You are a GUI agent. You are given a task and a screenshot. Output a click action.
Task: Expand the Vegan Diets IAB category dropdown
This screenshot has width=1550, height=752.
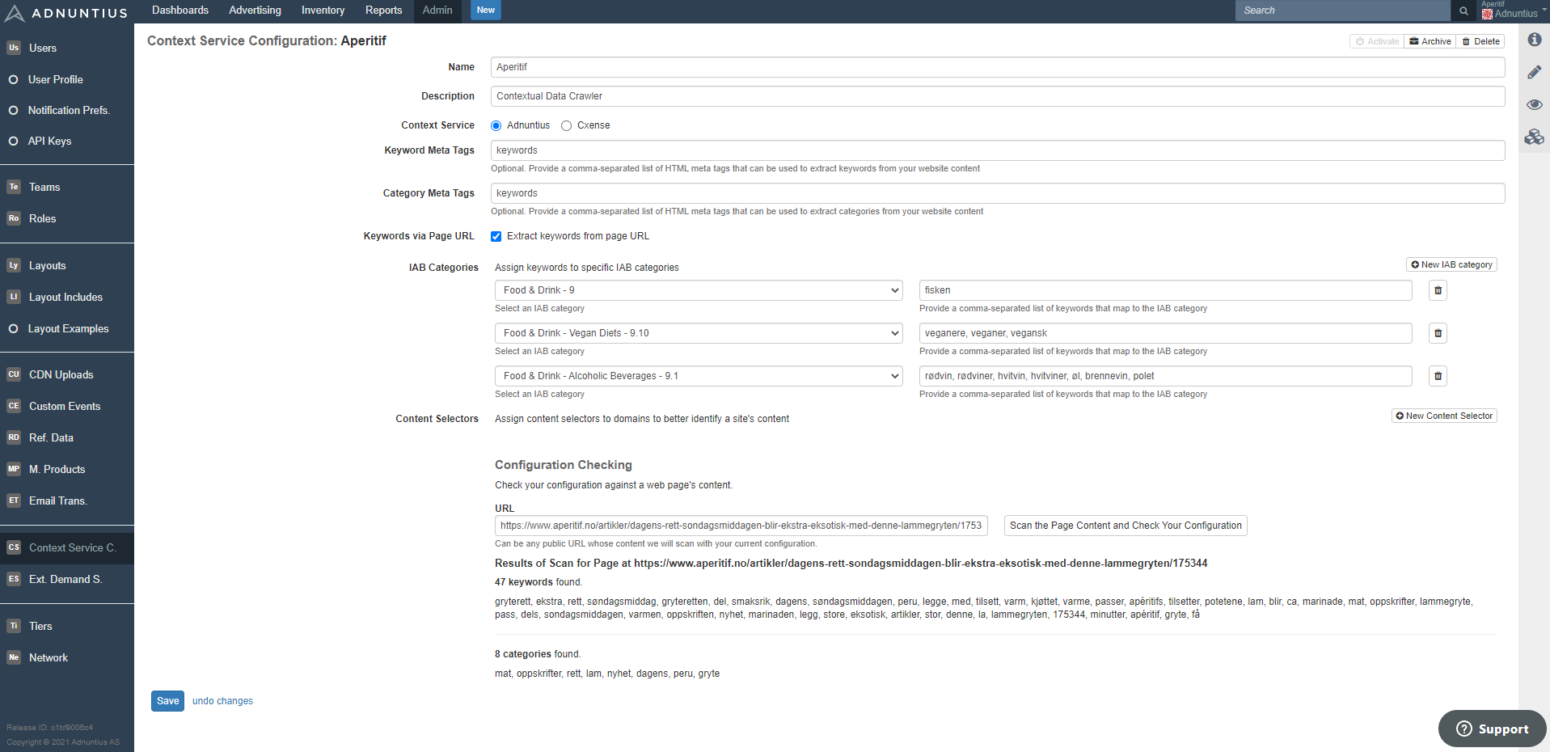click(x=698, y=333)
